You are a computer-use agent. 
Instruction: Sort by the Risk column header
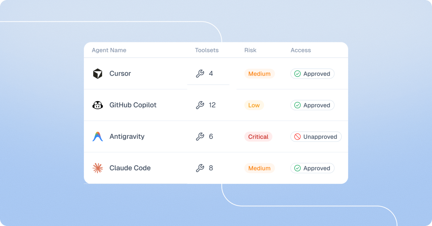(x=250, y=50)
